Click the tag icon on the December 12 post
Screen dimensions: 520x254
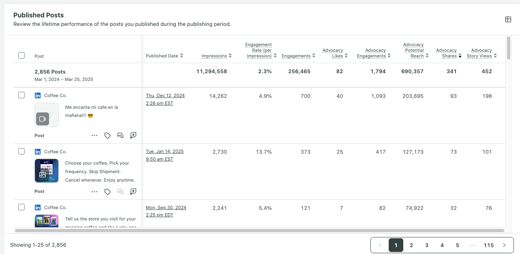pos(107,135)
